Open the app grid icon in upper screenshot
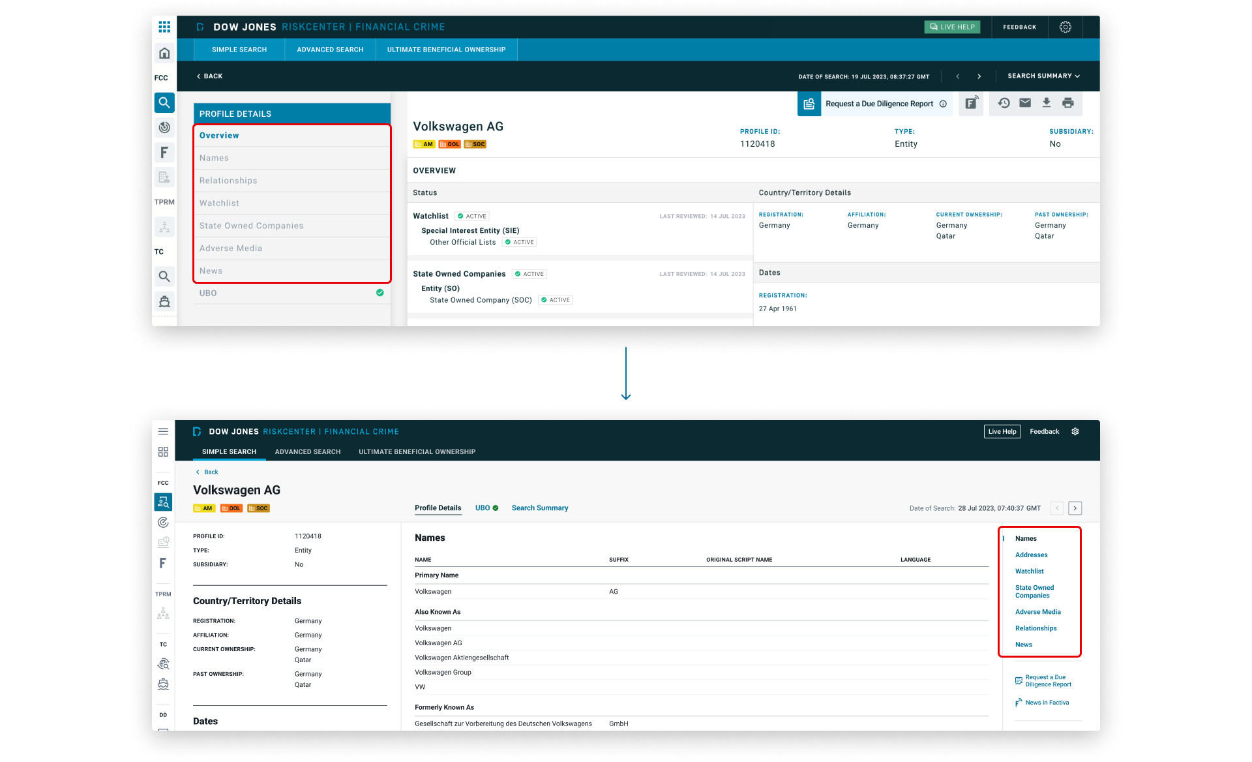The width and height of the screenshot is (1252, 762). 164,27
